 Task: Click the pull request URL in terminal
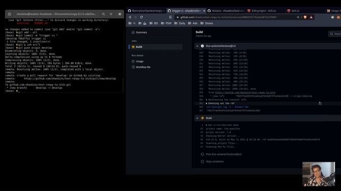[70, 79]
